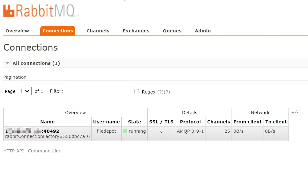This screenshot has width=308, height=174.
Task: Click the RabbitMQ logo
Action: pos(40,10)
